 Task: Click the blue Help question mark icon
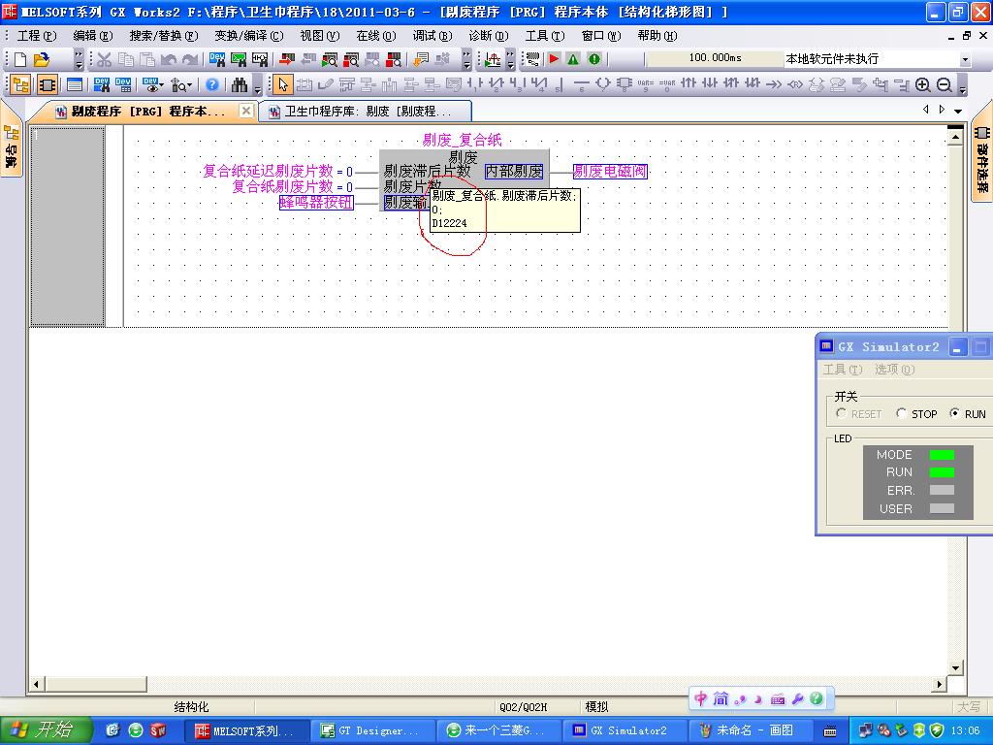coord(212,85)
